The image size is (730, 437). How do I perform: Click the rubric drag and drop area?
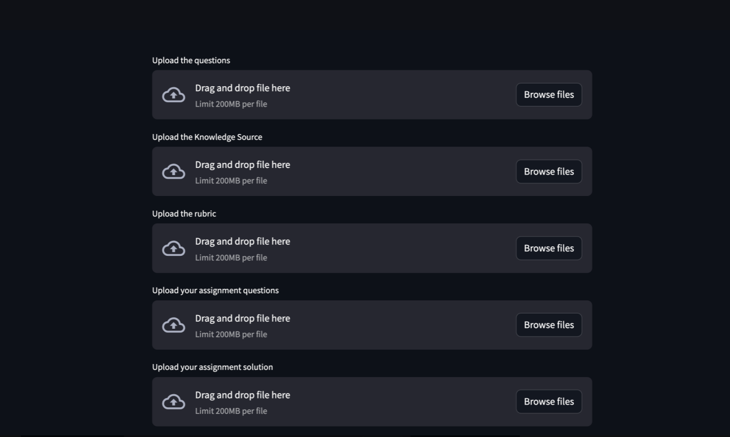point(372,248)
